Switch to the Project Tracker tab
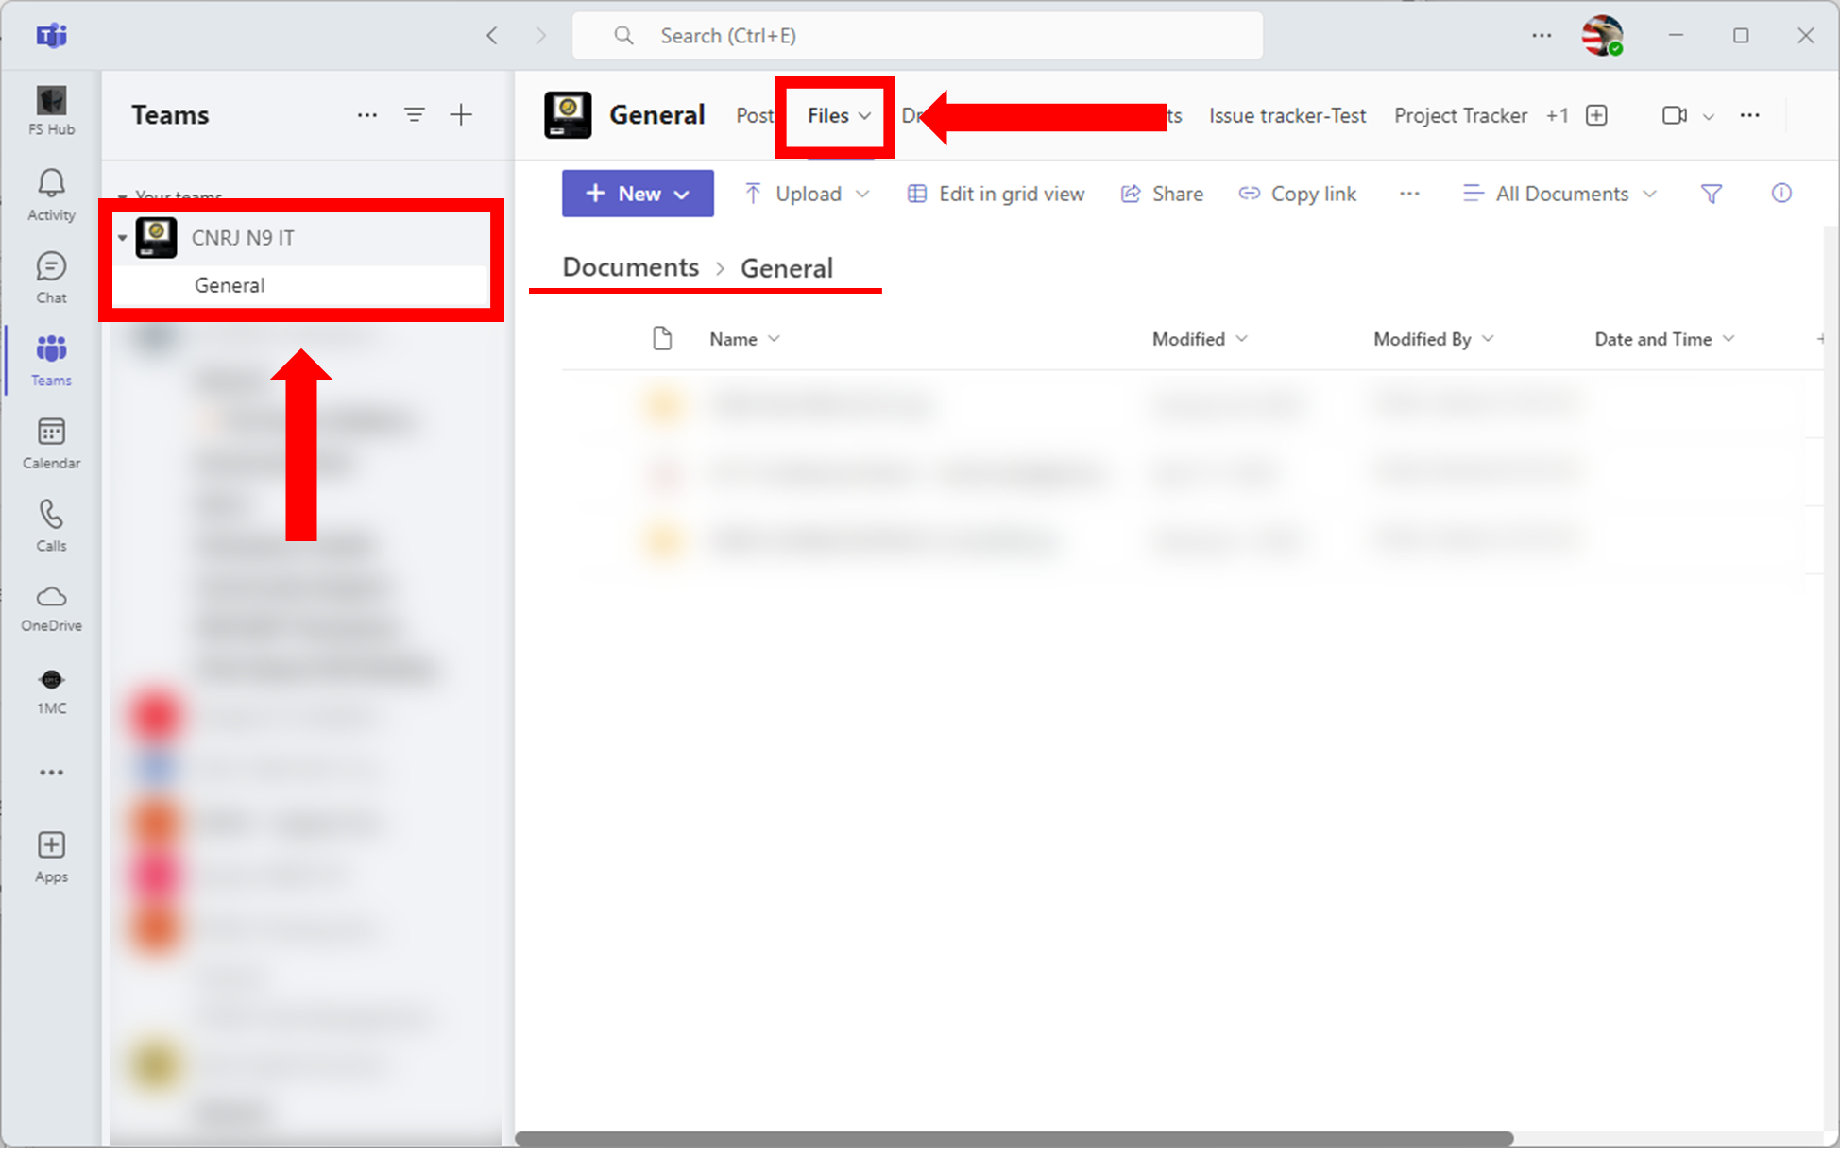This screenshot has height=1156, width=1840. pyautogui.click(x=1460, y=114)
